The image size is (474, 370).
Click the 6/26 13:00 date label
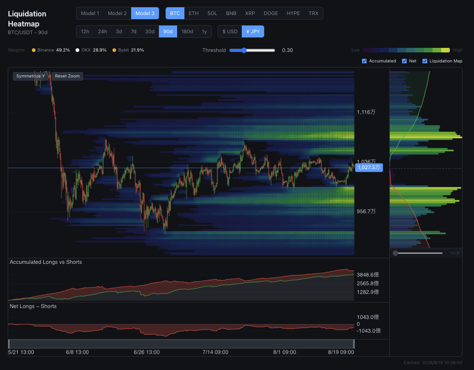(147, 352)
